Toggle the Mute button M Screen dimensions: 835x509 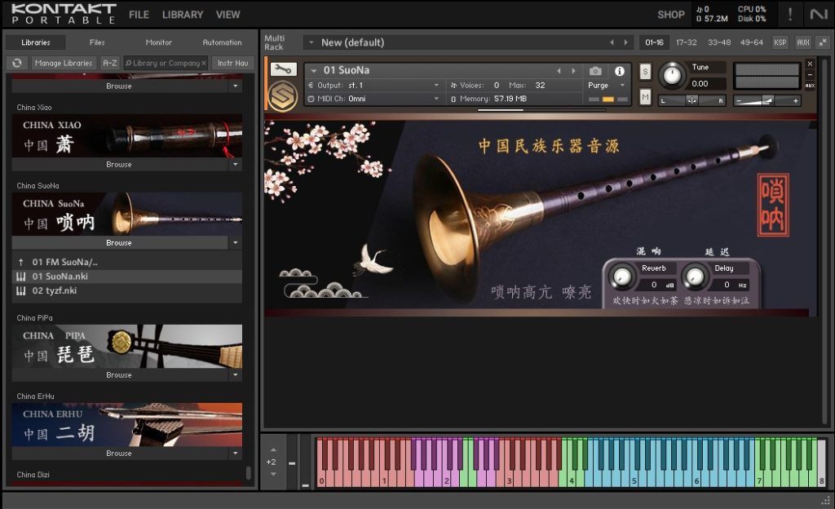coord(645,97)
